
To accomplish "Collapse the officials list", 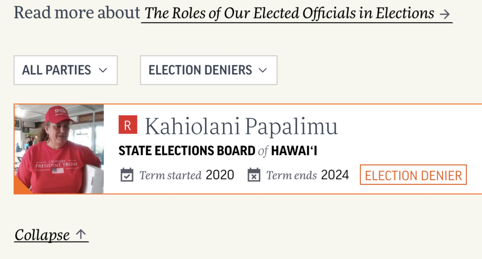I will (x=42, y=235).
